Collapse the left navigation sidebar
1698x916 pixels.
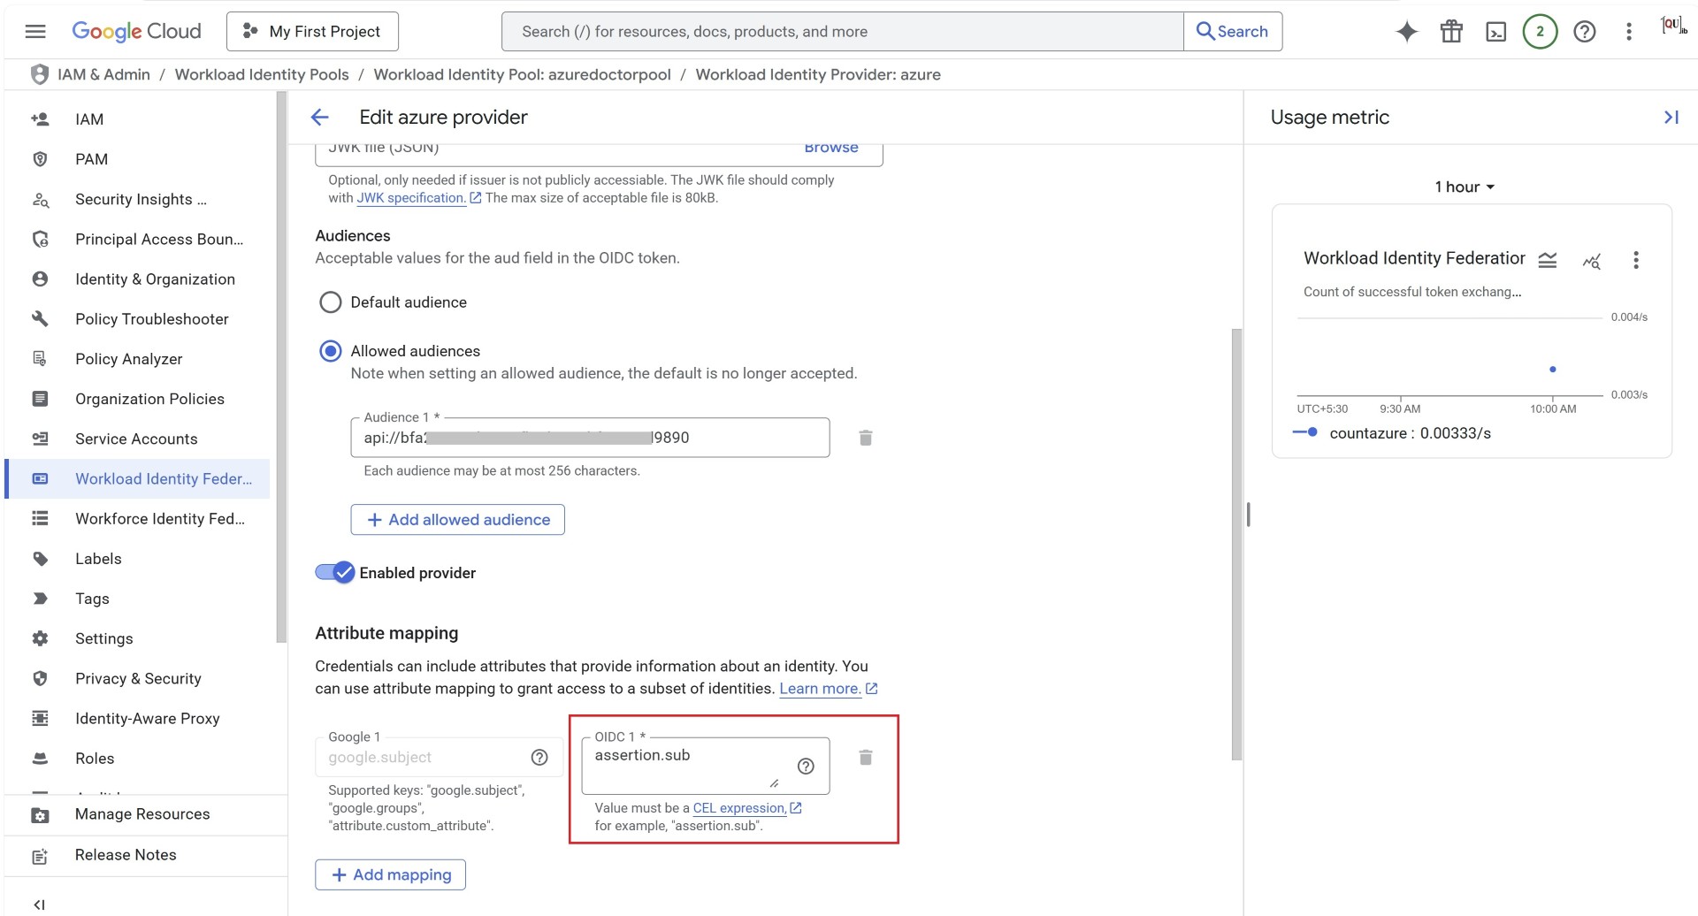[39, 904]
